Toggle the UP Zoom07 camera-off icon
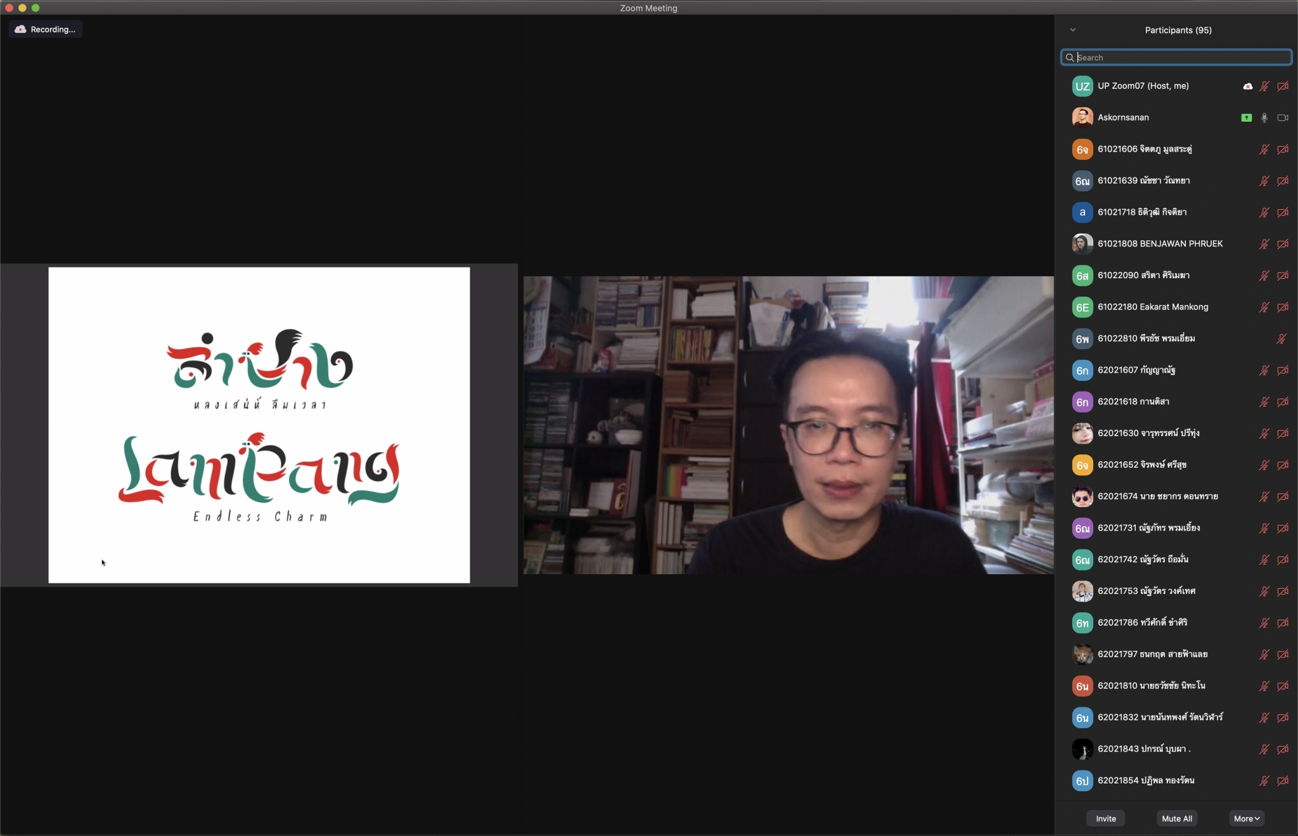This screenshot has width=1298, height=836. pos(1283,86)
